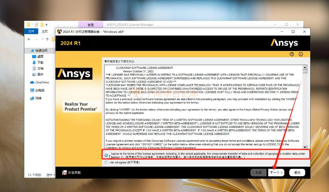Viewport: 329px width, 192px height.
Task: Select OneDrive in the navigation pane
Action: (39, 82)
